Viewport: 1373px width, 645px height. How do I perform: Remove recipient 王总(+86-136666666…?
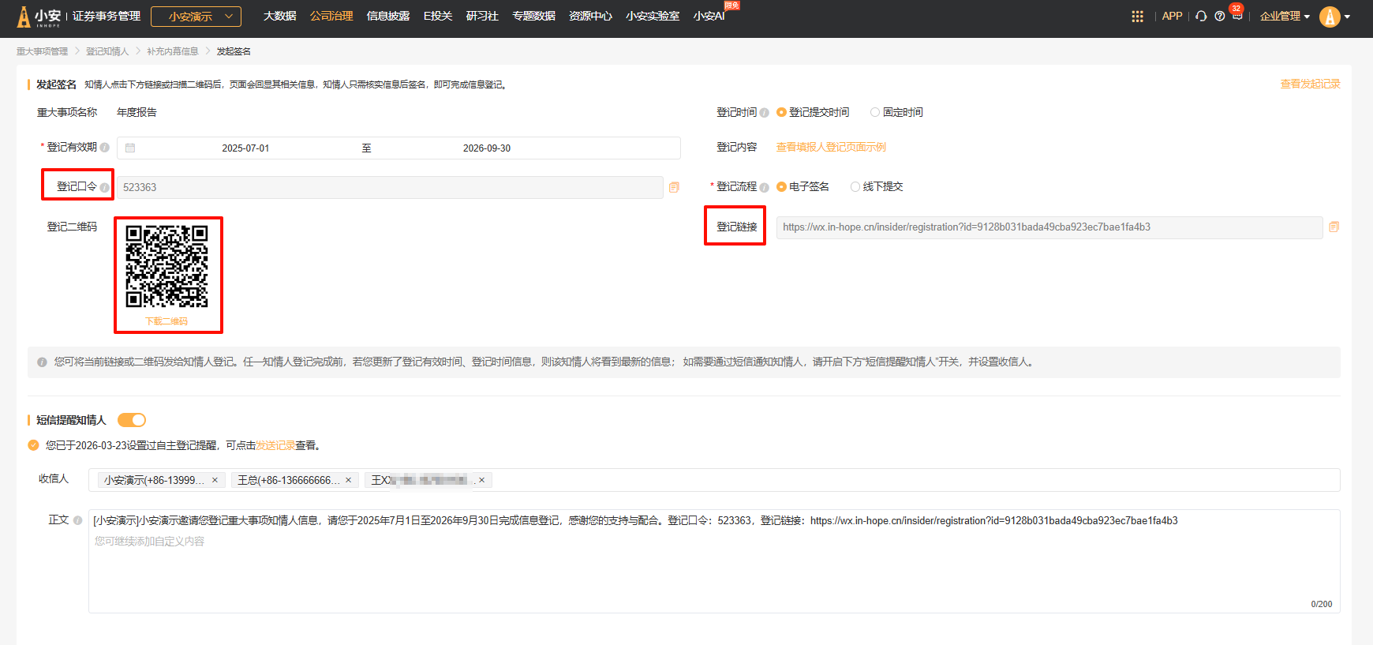[x=348, y=480]
